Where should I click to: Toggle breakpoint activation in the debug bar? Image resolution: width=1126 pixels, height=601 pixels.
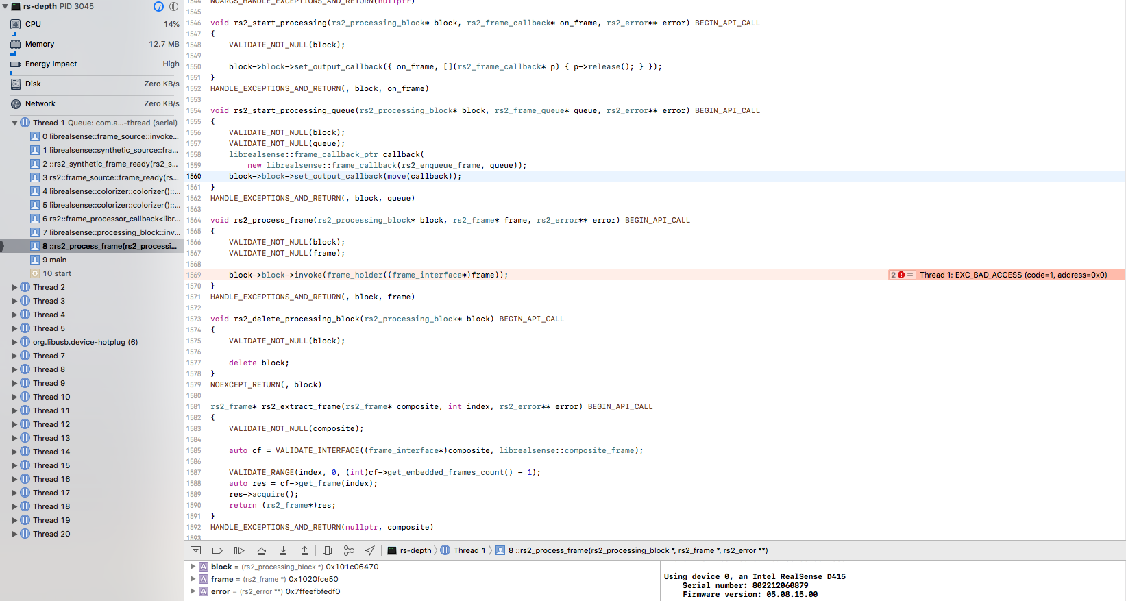[217, 550]
